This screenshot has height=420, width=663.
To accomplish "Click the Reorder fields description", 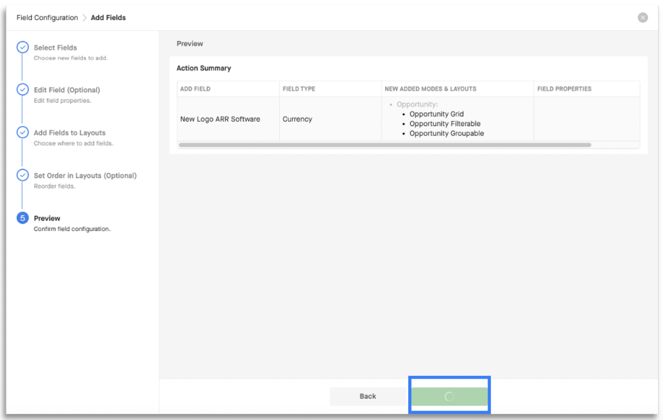I will (x=54, y=186).
